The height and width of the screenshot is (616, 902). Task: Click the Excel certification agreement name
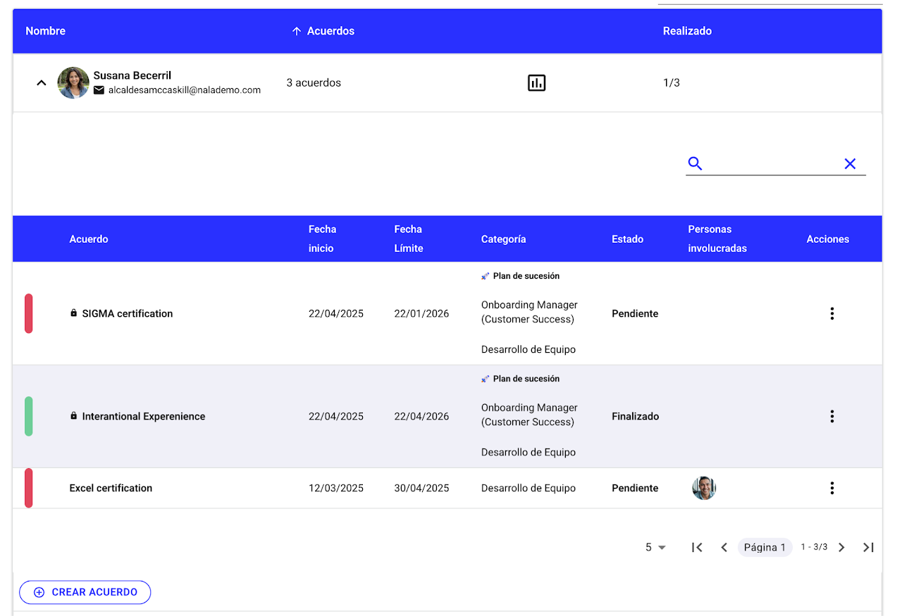(x=111, y=488)
